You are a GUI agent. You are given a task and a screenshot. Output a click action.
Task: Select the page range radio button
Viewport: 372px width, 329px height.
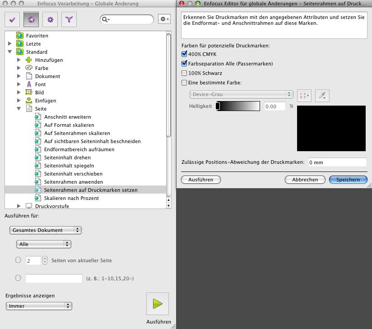(x=18, y=278)
